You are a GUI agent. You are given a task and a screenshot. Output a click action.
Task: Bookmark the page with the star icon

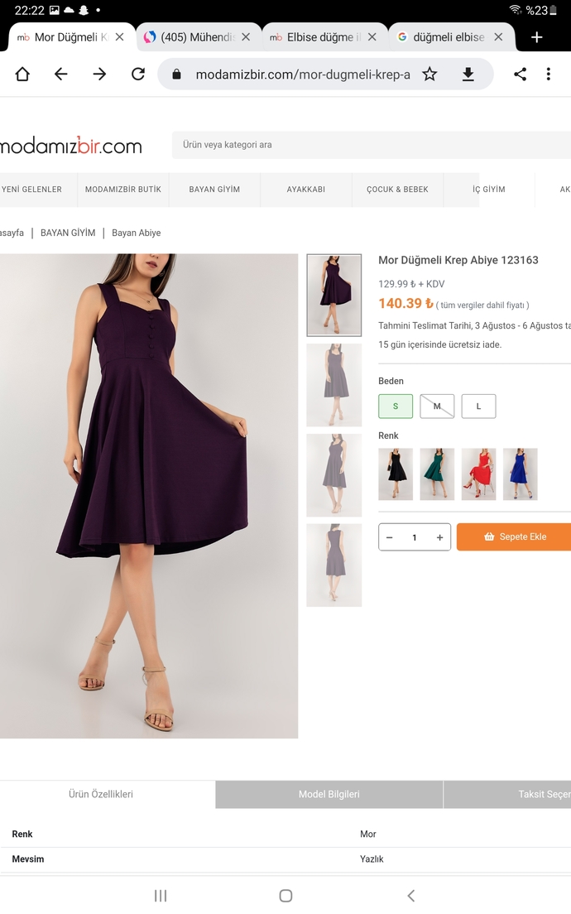click(x=429, y=74)
